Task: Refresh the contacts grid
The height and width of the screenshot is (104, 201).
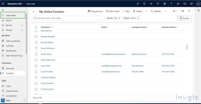Action: click(156, 11)
